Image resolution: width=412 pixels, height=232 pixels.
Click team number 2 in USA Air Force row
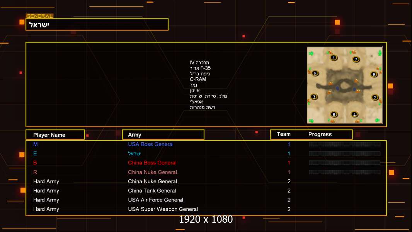point(289,200)
